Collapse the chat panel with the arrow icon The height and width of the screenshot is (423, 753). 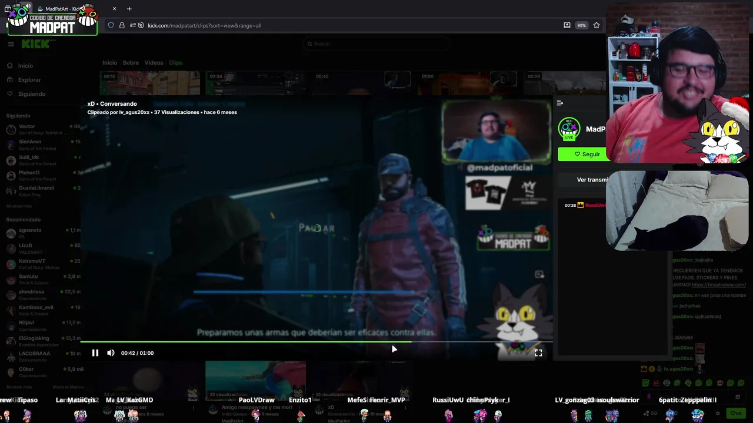pos(560,103)
